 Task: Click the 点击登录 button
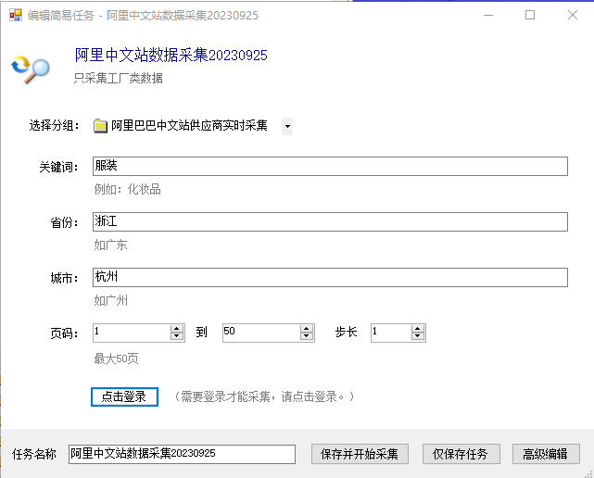click(124, 396)
